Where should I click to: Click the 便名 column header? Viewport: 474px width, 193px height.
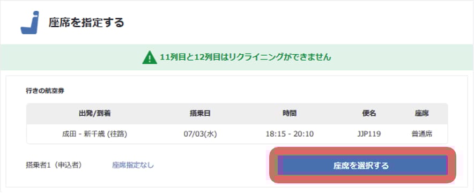pyautogui.click(x=369, y=113)
